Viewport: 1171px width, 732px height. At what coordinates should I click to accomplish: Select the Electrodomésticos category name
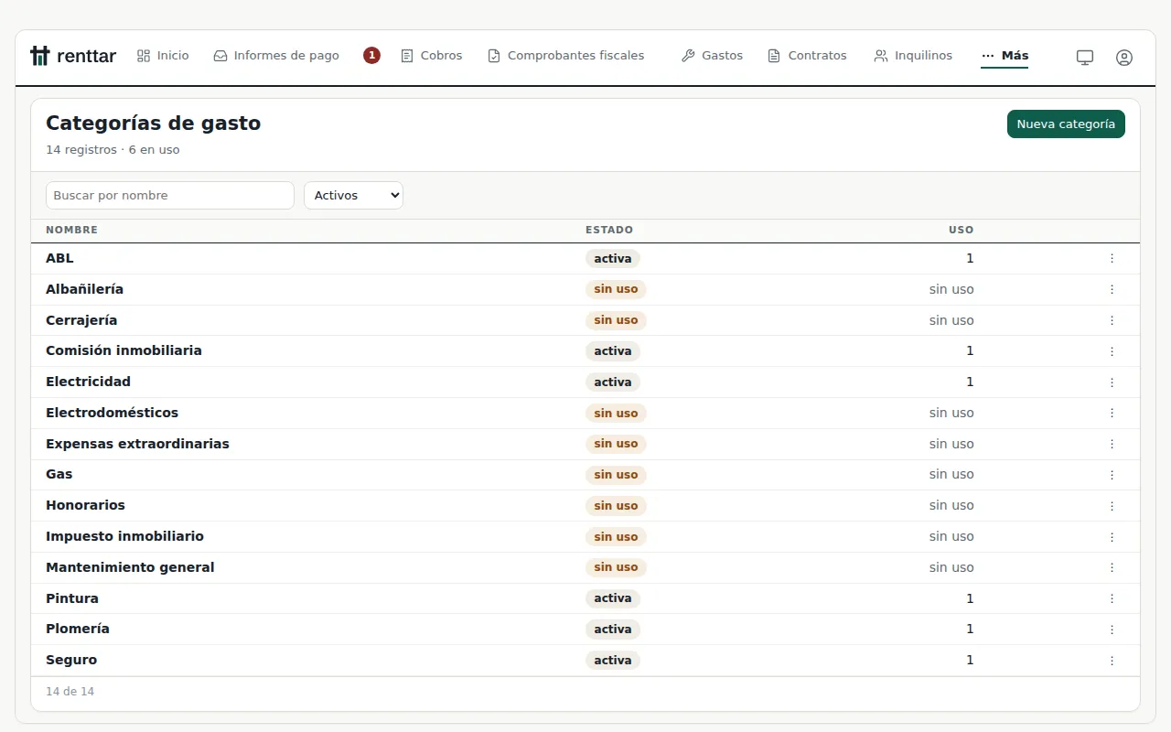pyautogui.click(x=112, y=413)
